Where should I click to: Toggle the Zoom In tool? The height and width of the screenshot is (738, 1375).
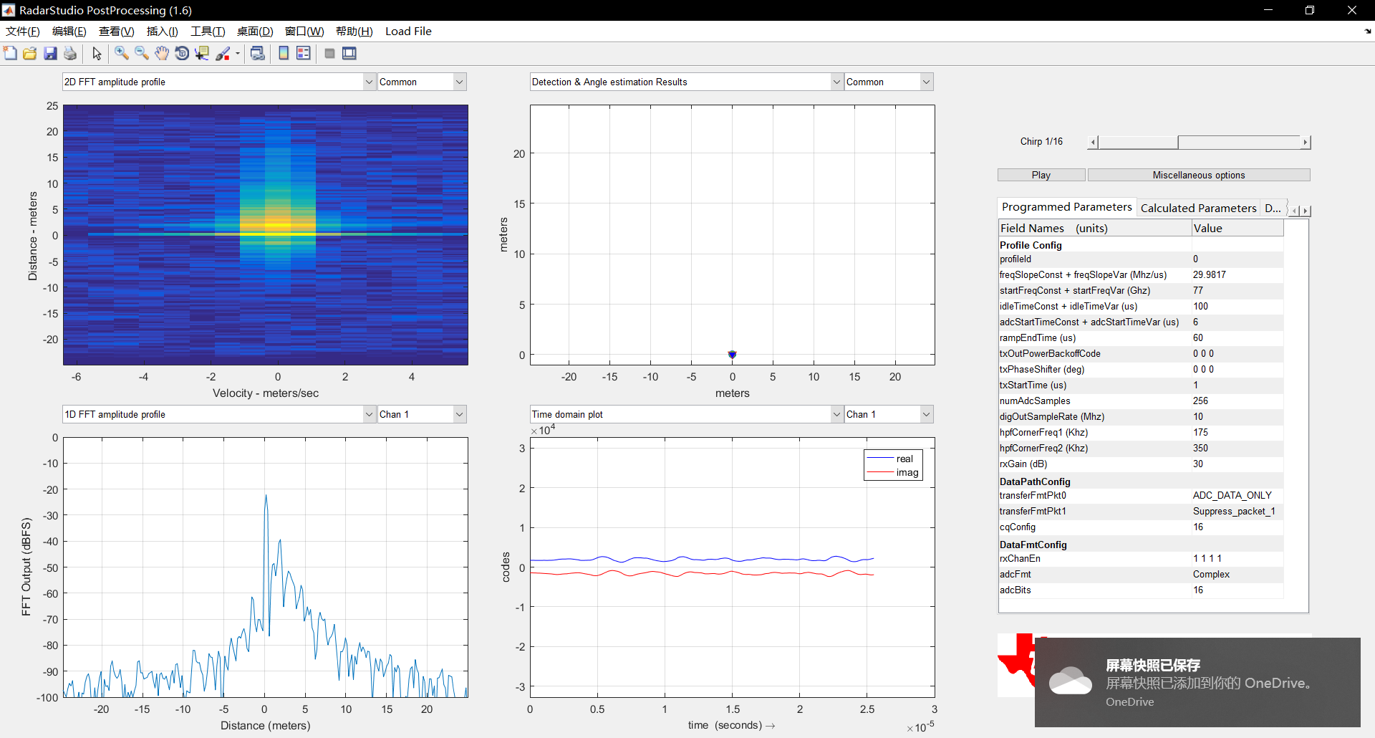click(x=121, y=53)
